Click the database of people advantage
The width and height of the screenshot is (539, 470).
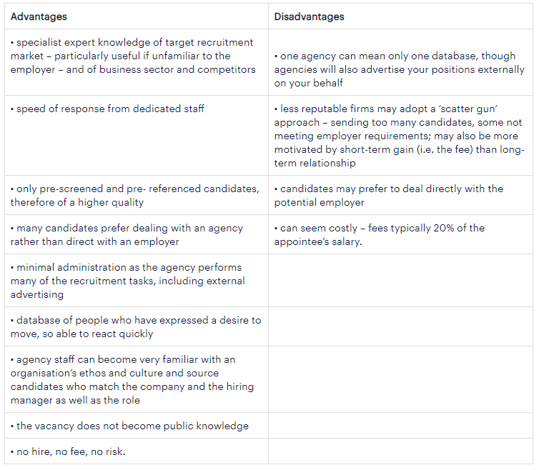(x=136, y=326)
